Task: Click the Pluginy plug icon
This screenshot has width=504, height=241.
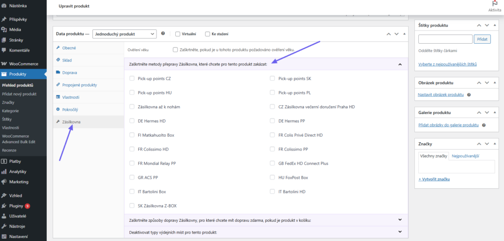Action: point(4,206)
